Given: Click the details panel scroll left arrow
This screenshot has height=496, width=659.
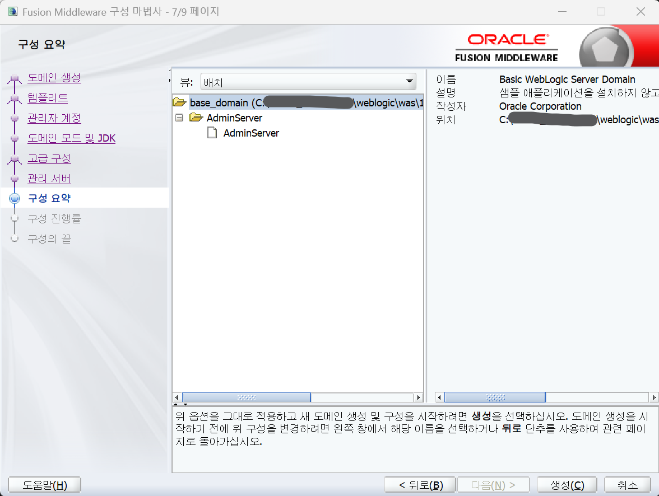Looking at the screenshot, I should click(439, 397).
